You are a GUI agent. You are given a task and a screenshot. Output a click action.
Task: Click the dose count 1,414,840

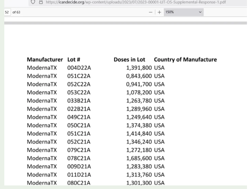tap(139, 134)
